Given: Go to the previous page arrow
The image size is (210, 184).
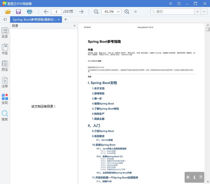Looking at the screenshot, I should (46, 12).
